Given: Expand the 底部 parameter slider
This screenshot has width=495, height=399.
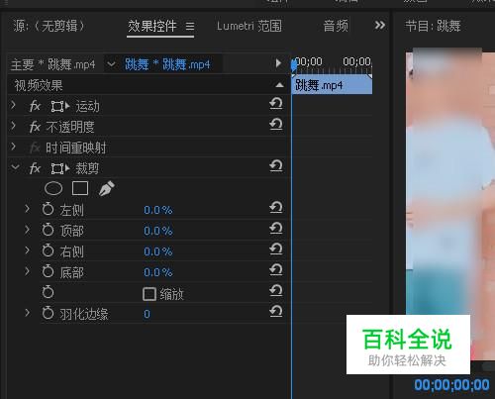Looking at the screenshot, I should (28, 271).
